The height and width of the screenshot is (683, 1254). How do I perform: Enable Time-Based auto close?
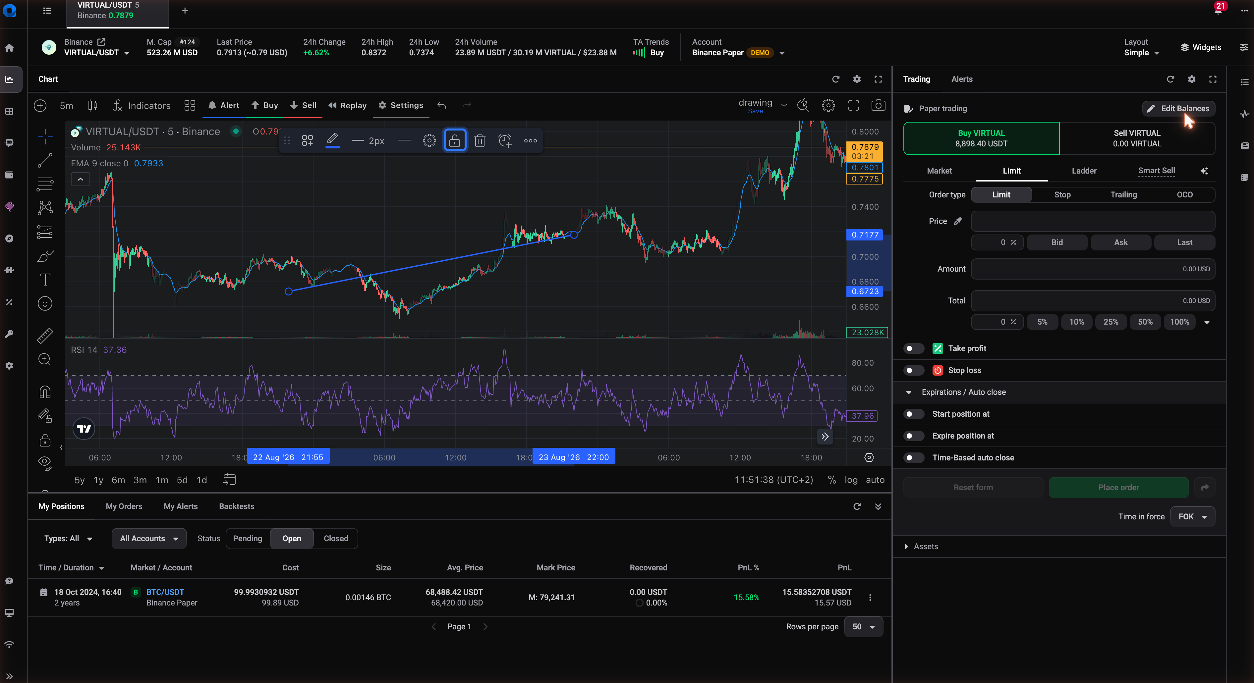coord(913,458)
